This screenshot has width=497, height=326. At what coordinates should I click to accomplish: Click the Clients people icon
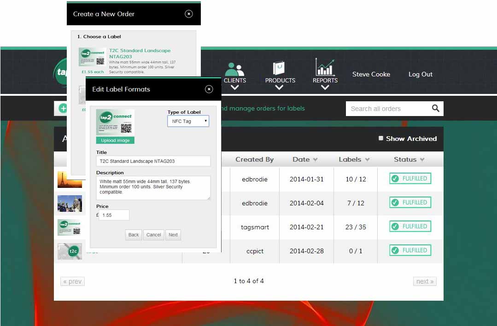pyautogui.click(x=234, y=70)
